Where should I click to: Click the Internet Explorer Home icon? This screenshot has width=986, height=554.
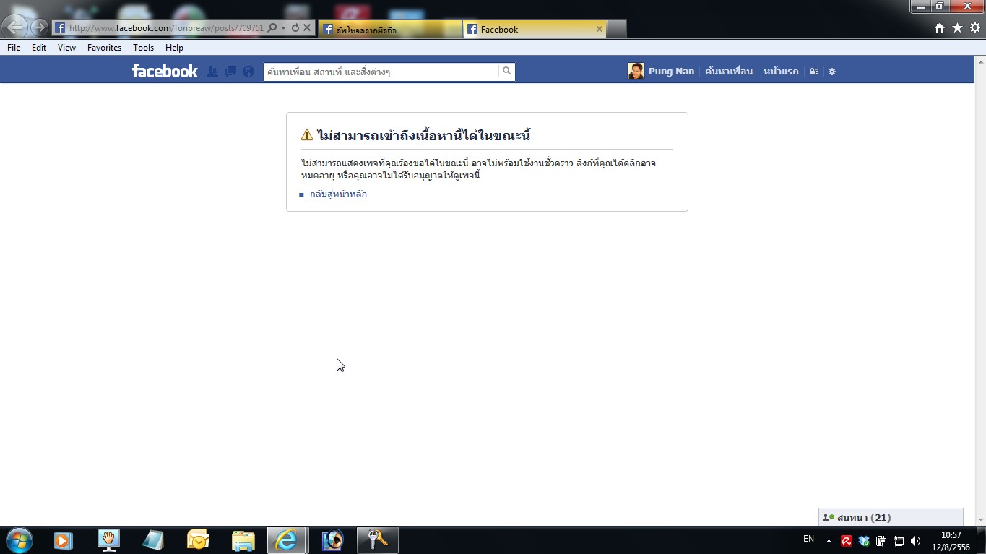(x=940, y=28)
